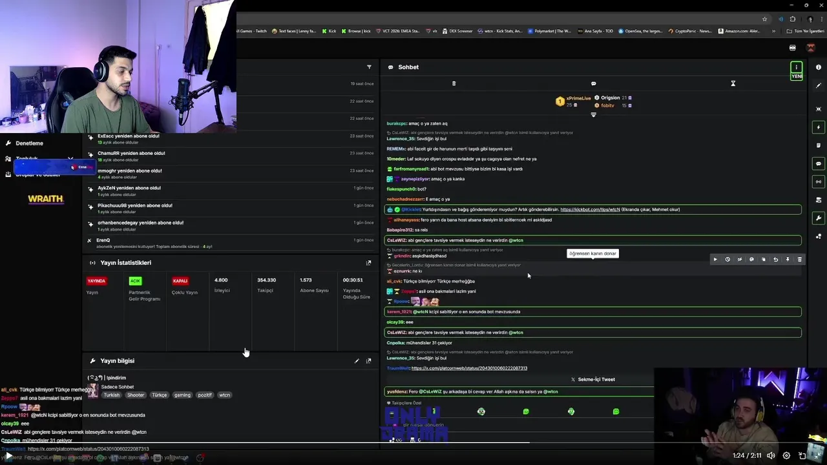Select the 00:30:51 stream duration value
Viewport: 827px width, 465px height.
click(353, 280)
